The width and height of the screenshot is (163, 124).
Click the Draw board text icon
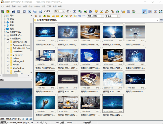point(91,11)
